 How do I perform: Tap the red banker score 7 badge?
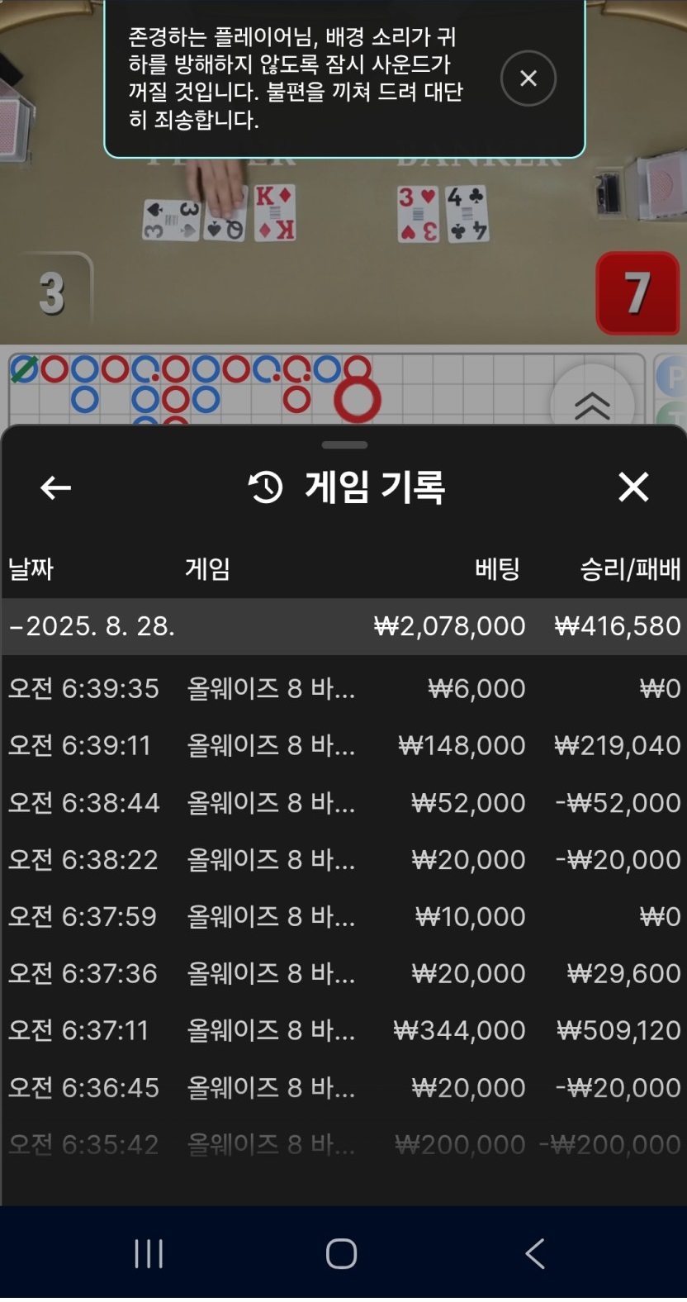click(637, 293)
